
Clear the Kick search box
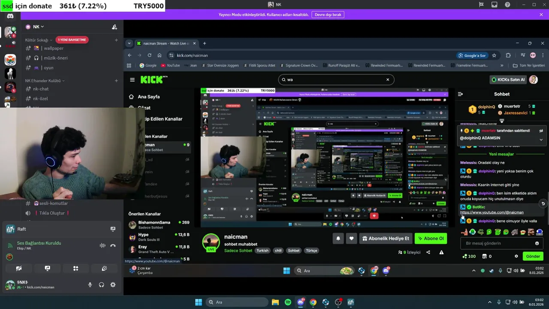click(x=388, y=79)
